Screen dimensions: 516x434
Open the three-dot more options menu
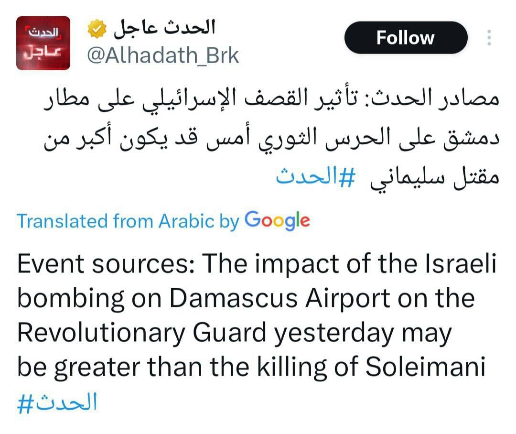(489, 38)
